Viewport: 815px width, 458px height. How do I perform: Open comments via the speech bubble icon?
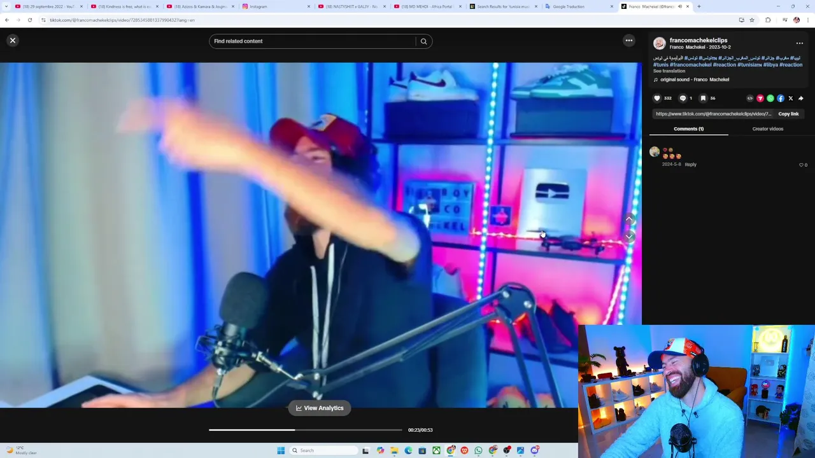(x=683, y=99)
